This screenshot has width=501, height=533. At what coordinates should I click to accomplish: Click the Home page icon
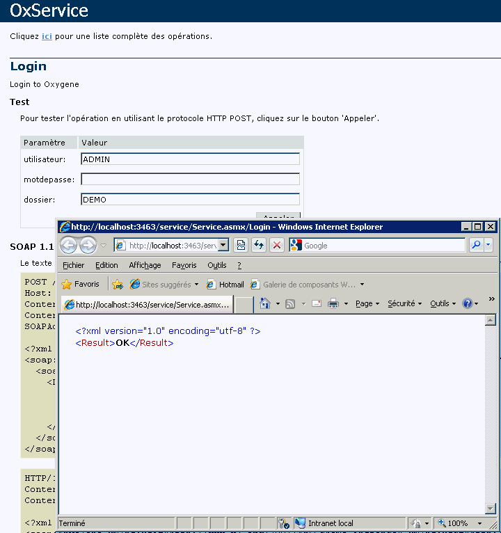coord(265,303)
